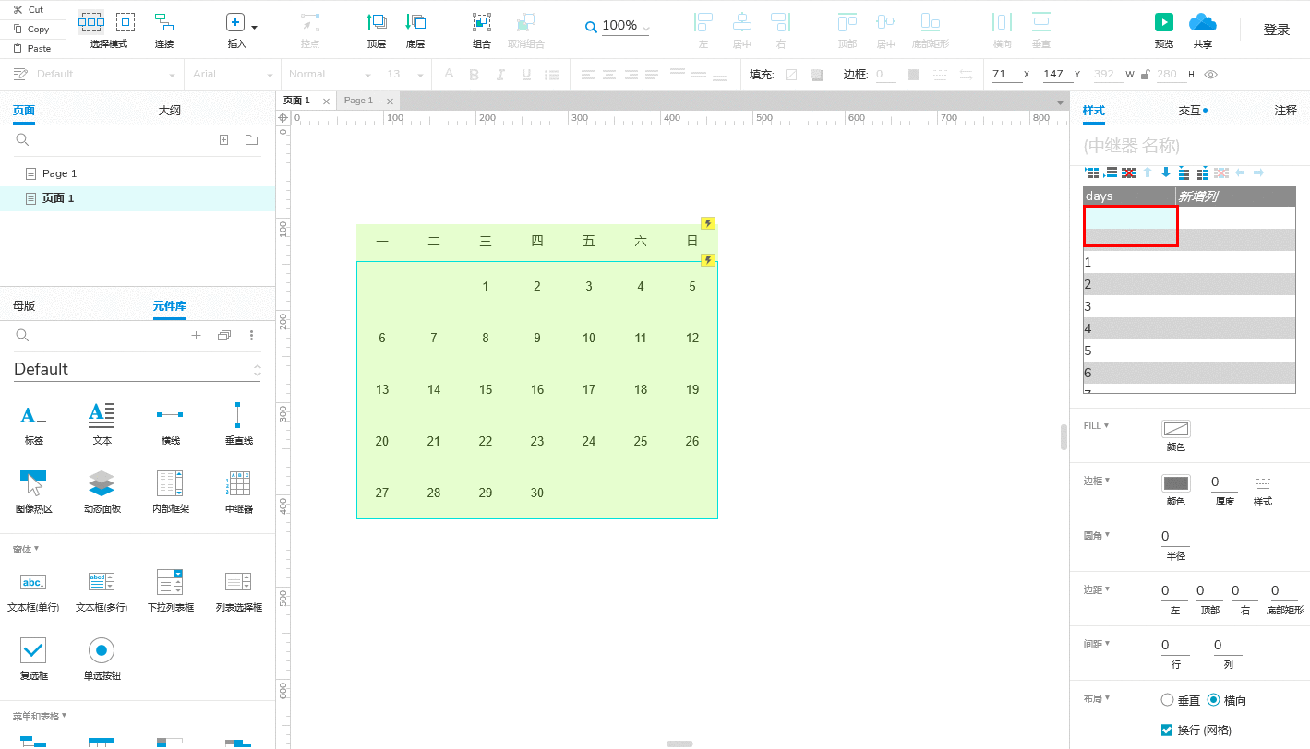This screenshot has width=1310, height=749.
Task: Select the 垂直线 vertical line widget
Action: coord(238,423)
